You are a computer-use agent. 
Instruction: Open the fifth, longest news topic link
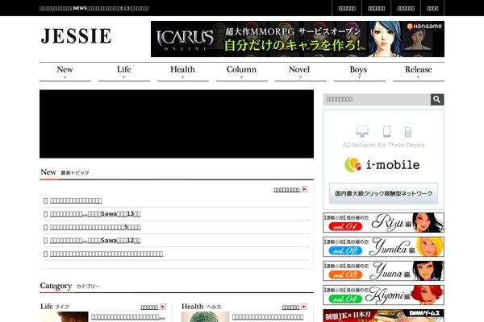pyautogui.click(x=106, y=254)
